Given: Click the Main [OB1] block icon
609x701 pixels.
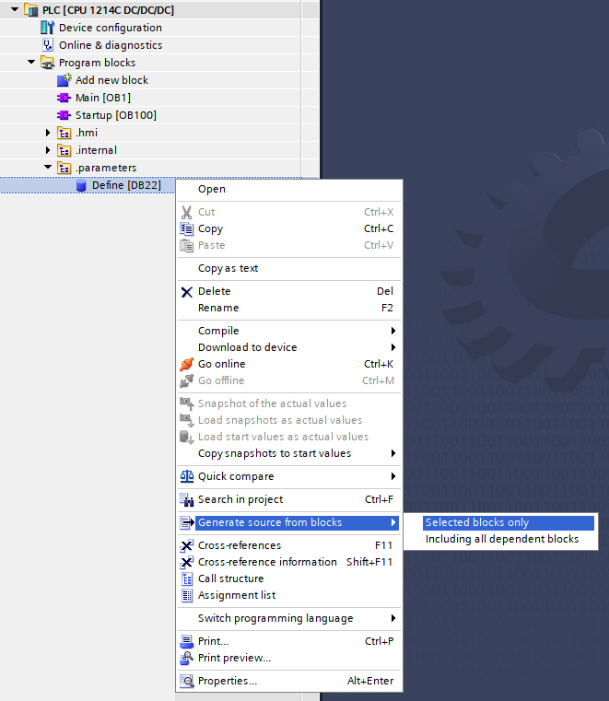Looking at the screenshot, I should pos(64,98).
